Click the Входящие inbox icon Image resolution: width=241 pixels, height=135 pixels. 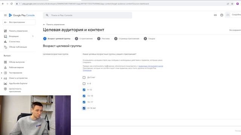(5, 36)
